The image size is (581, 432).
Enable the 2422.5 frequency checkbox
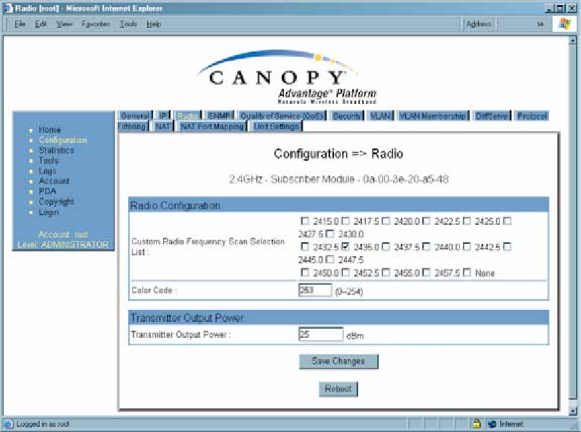426,221
